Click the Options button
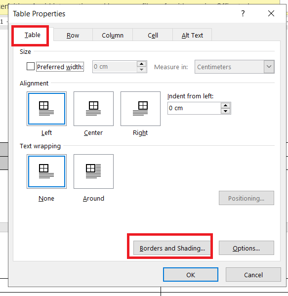The height and width of the screenshot is (296, 288). 247,248
